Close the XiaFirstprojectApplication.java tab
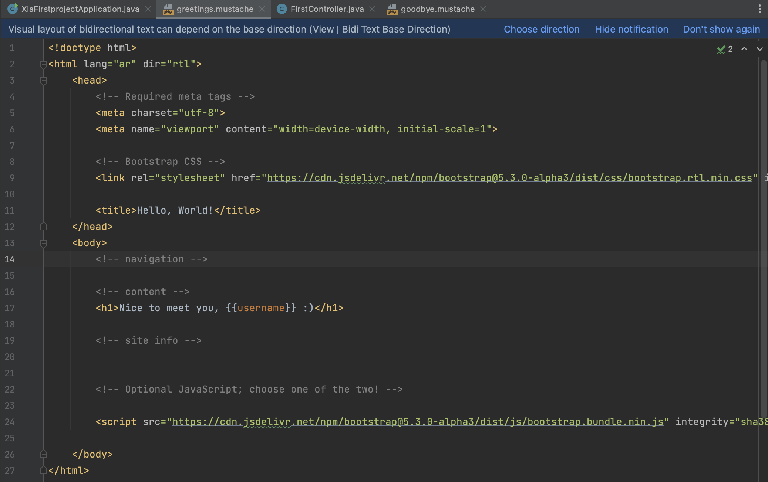Image resolution: width=768 pixels, height=482 pixels. point(148,9)
